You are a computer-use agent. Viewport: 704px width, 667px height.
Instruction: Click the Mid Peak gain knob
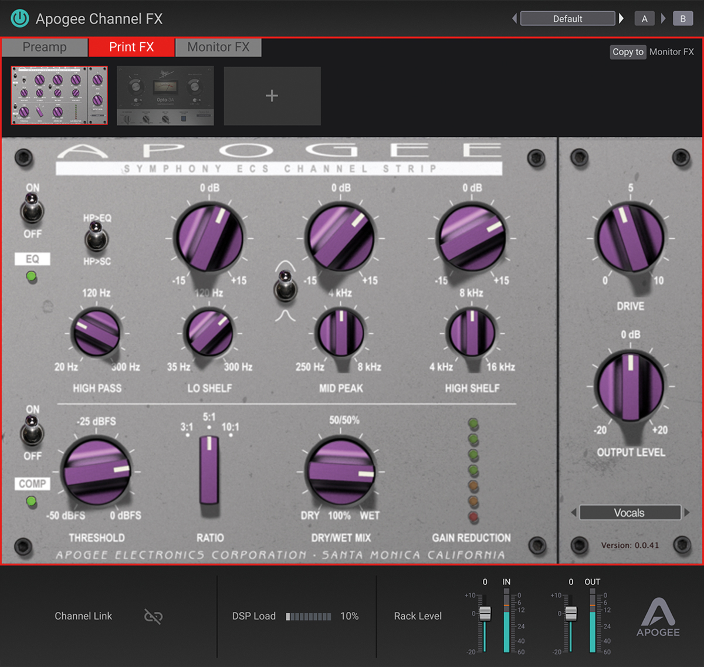tap(341, 238)
